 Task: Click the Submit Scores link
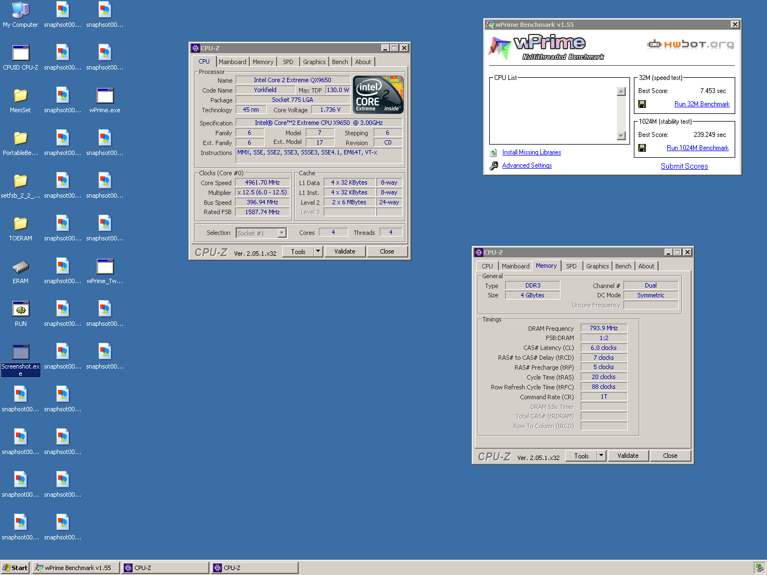pos(684,166)
